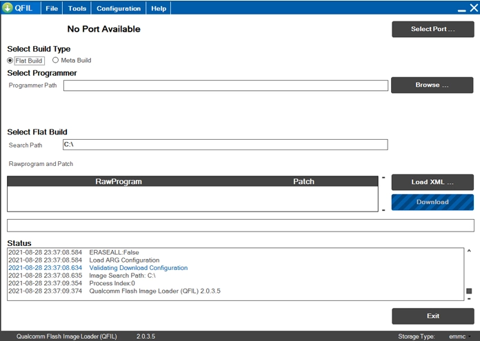Open the Tools menu
Viewport: 480px width, 341px height.
[x=77, y=8]
